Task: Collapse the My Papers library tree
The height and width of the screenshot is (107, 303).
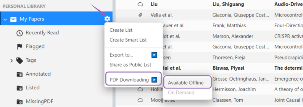Action: (5, 19)
